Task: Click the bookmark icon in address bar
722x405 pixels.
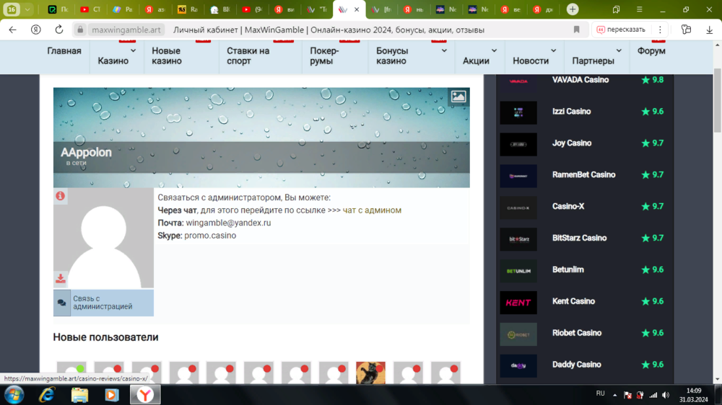Action: [x=576, y=30]
